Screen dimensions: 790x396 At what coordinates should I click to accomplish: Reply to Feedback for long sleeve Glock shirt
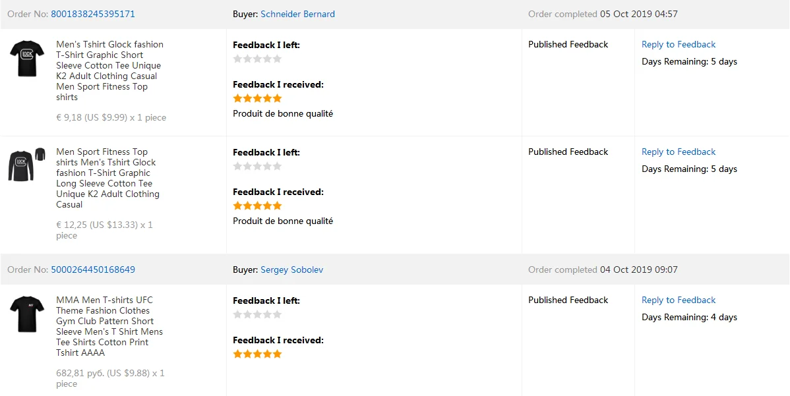point(679,152)
